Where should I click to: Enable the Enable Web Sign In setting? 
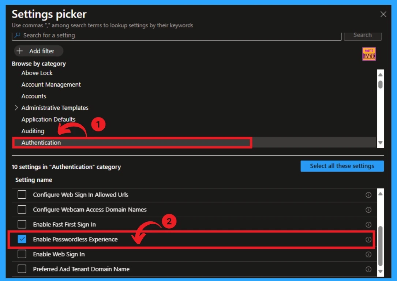pos(22,254)
